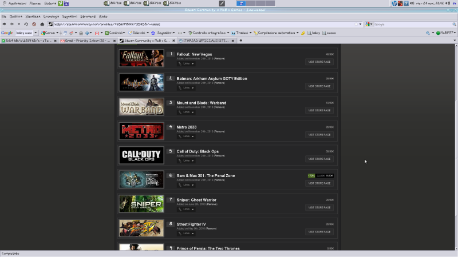Star this page with the bookmark star
Image resolution: width=458 pixels, height=257 pixels.
click(x=356, y=24)
